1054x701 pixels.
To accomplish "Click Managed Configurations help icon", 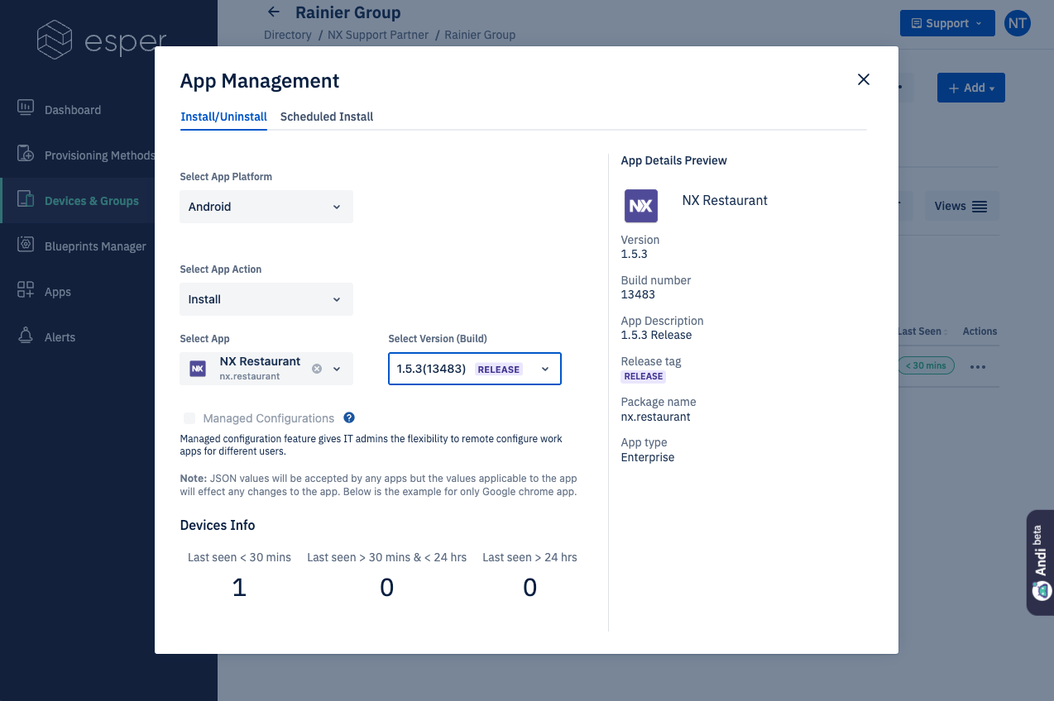I will coord(349,418).
